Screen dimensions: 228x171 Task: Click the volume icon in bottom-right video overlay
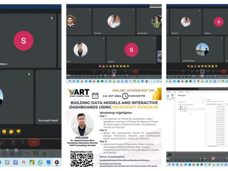pyautogui.click(x=205, y=158)
